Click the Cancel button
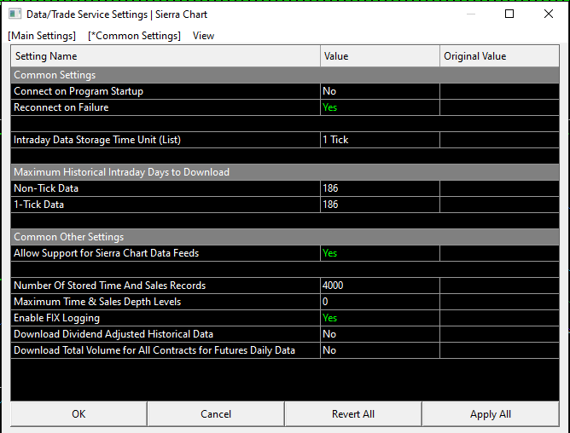Screen dimensions: 570x433 point(216,413)
